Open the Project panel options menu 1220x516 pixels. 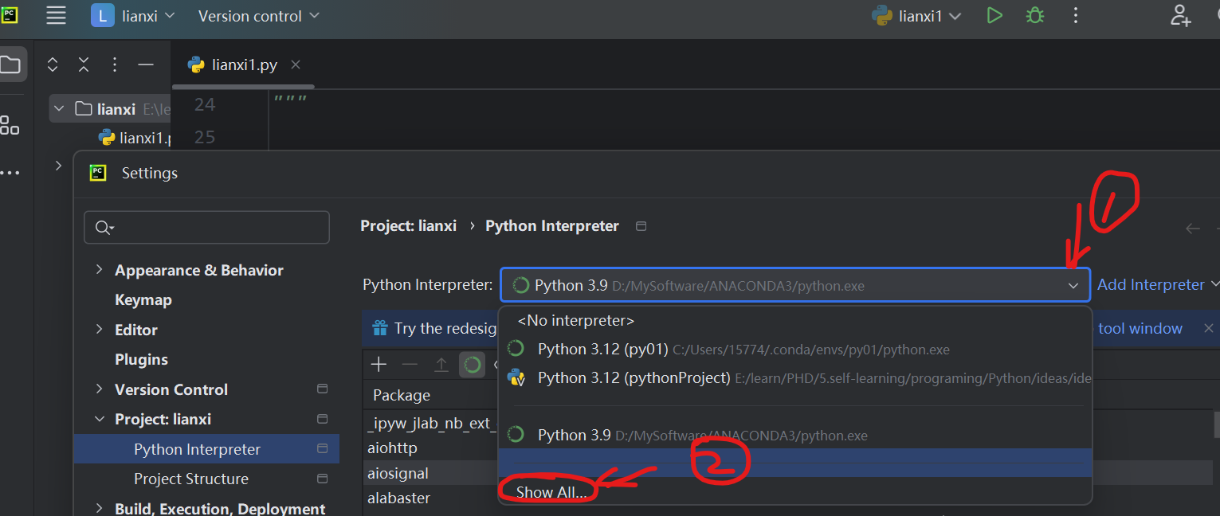(115, 65)
